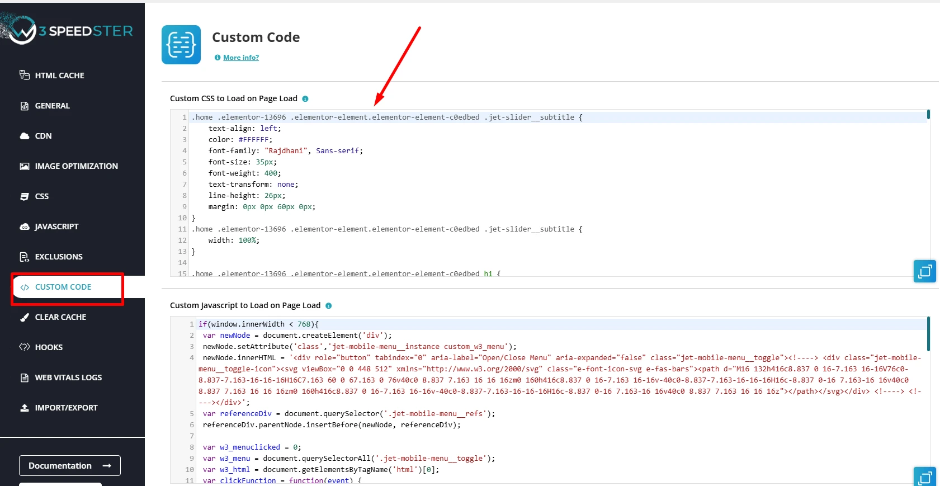Go to Image Optimization settings
This screenshot has height=486, width=940.
pos(76,166)
